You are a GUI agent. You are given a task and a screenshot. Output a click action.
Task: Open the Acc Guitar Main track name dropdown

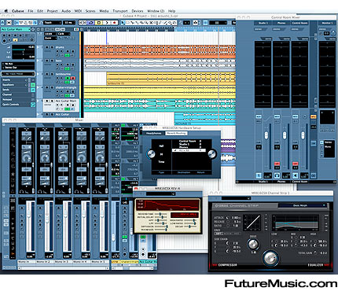tap(16, 29)
